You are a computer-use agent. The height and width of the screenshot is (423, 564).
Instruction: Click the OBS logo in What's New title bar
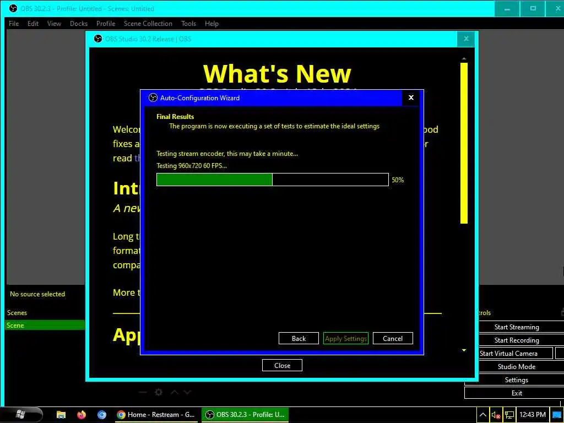point(98,39)
